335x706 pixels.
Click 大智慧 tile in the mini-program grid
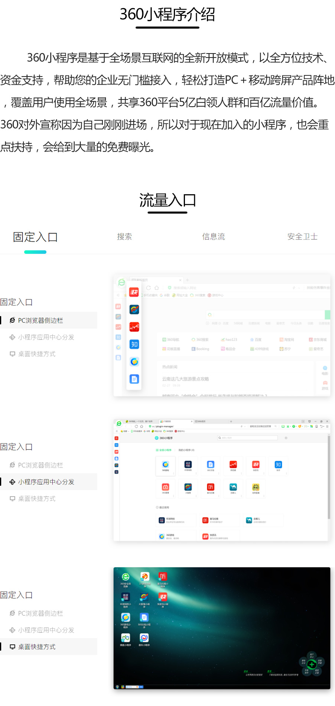188,489
